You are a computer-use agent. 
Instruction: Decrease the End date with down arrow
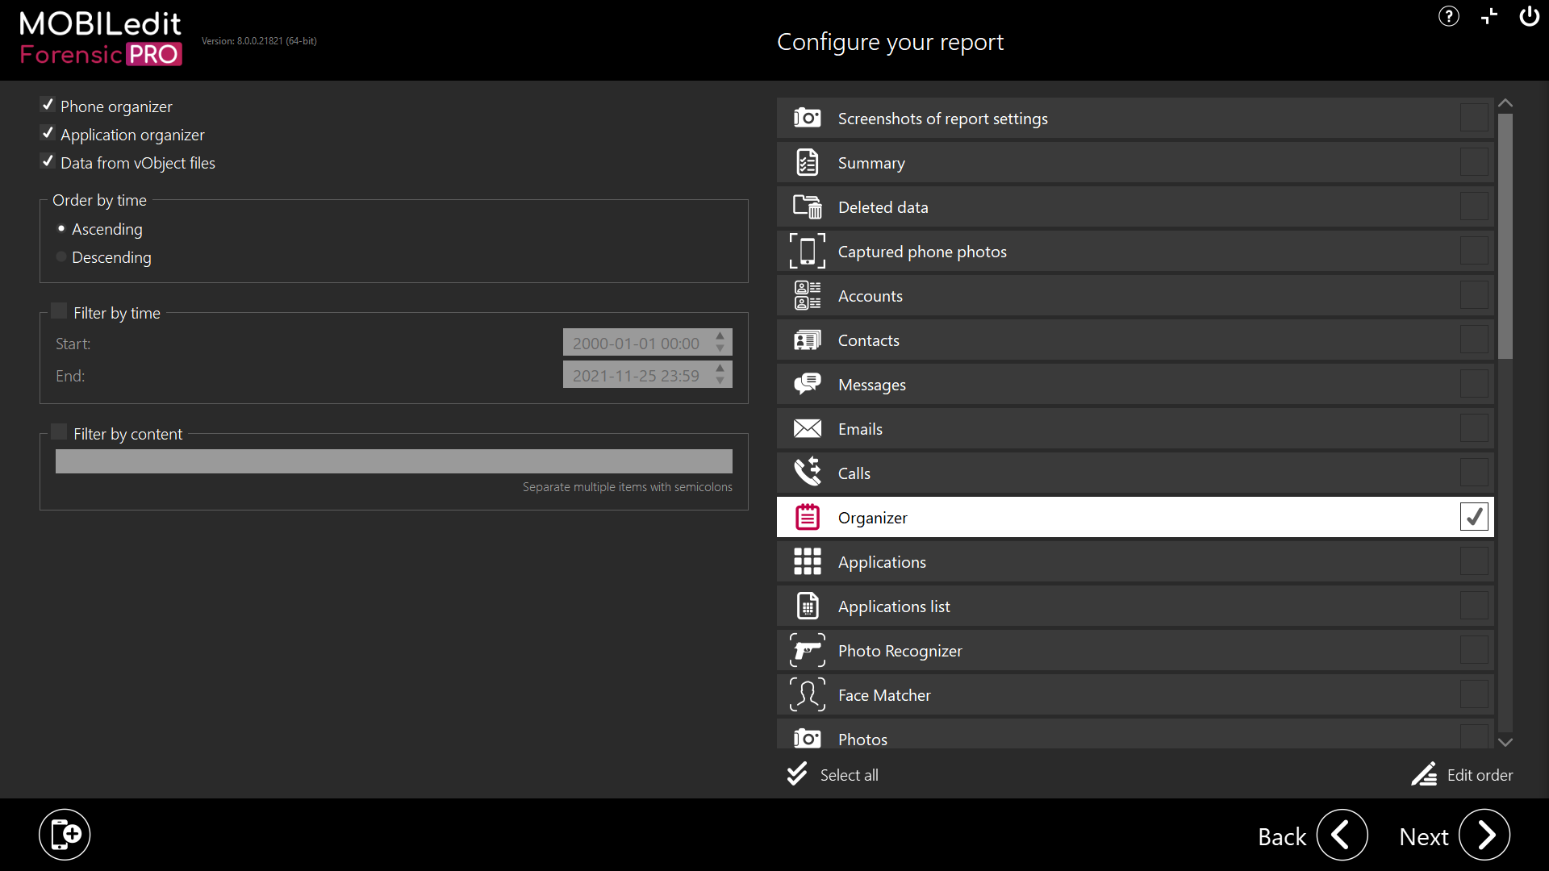click(x=720, y=381)
